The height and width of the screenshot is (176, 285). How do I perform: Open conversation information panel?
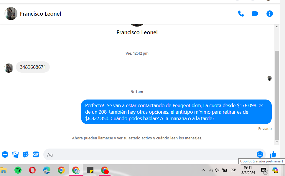coord(270,14)
